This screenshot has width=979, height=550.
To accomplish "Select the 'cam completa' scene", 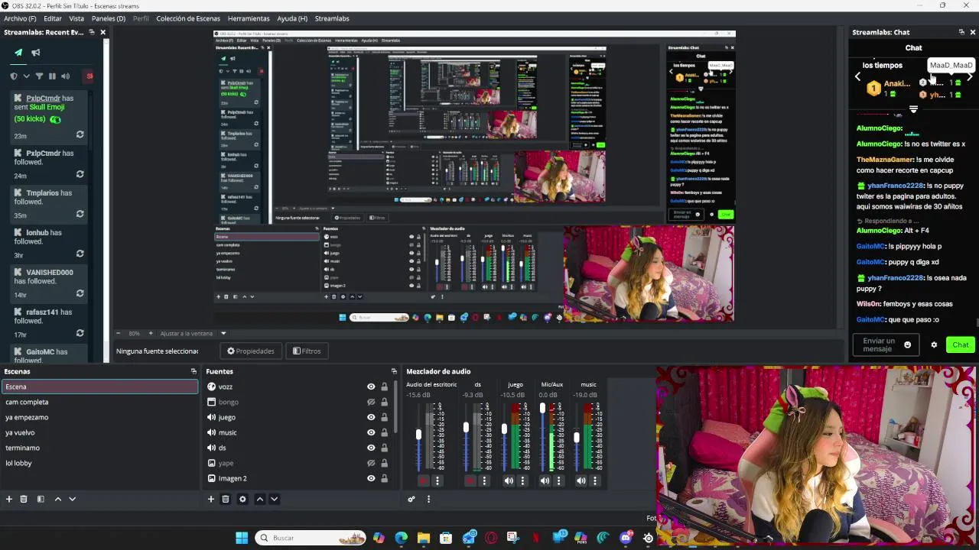I will click(x=99, y=402).
